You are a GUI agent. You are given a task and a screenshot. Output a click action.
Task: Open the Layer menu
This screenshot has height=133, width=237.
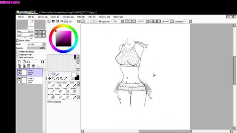coord(55,17)
